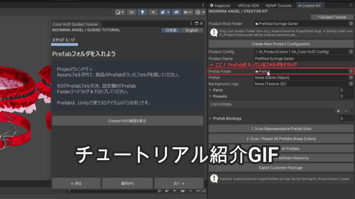The width and height of the screenshot is (355, 199).
Task: Click 1. Scan Representative Prefab Slots
Action: (281, 129)
